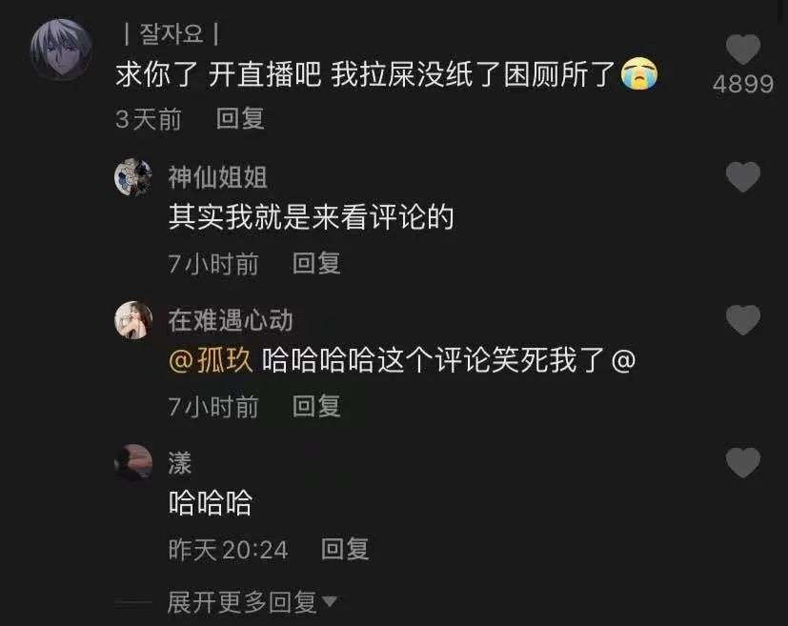Open 漾's profile avatar

tap(133, 463)
